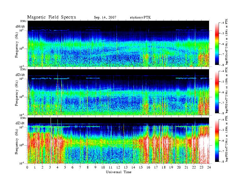Click the log(PSD) label beside dH/dt color scale

click(x=227, y=42)
